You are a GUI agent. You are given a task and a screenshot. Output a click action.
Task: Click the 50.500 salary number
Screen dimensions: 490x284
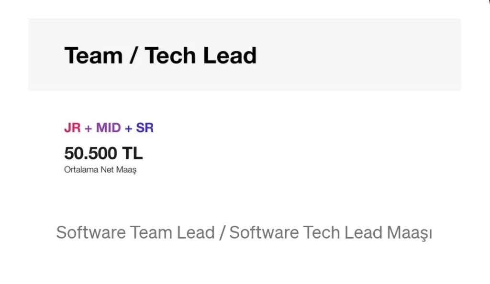pyautogui.click(x=90, y=153)
